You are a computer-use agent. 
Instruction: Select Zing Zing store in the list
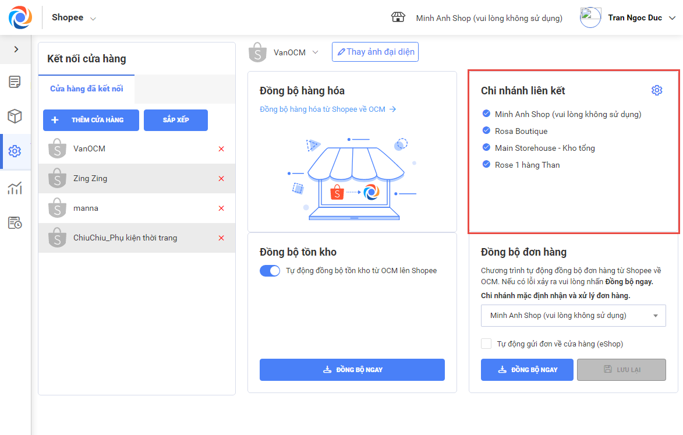[x=90, y=179]
